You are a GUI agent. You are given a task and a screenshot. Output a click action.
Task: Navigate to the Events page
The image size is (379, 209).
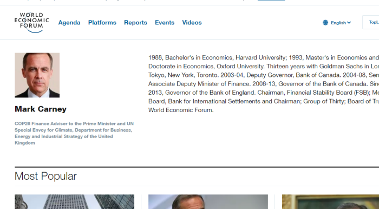tap(165, 23)
